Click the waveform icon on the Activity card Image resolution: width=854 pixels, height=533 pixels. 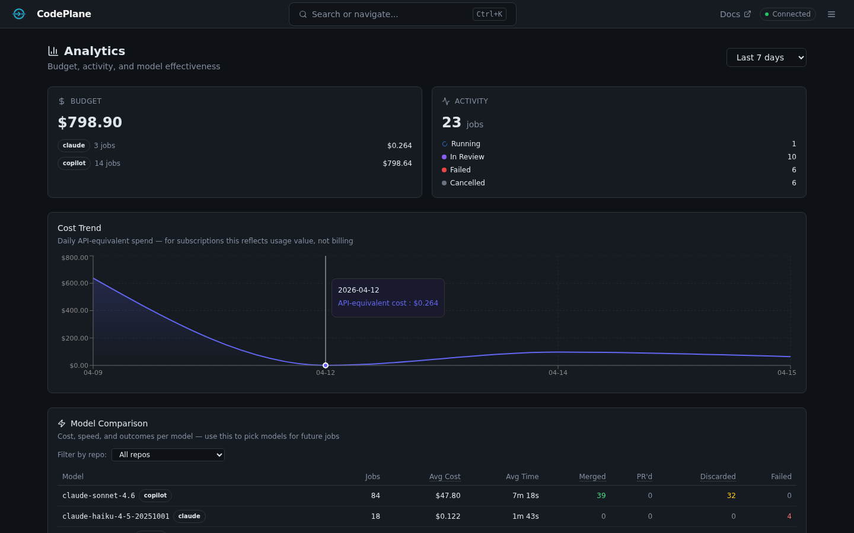[445, 101]
